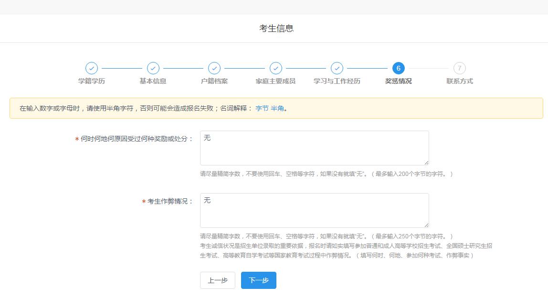Click the 学籍学历 step checkmark icon
The width and height of the screenshot is (548, 297).
(92, 68)
